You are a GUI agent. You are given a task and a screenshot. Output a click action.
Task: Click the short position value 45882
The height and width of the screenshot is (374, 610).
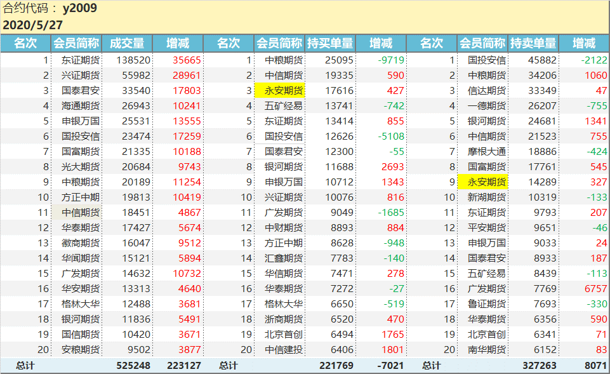tap(542, 60)
